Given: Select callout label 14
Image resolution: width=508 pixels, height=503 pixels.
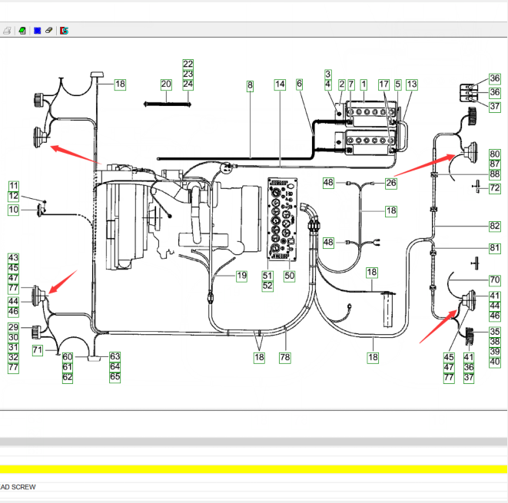Looking at the screenshot, I should click(x=280, y=84).
